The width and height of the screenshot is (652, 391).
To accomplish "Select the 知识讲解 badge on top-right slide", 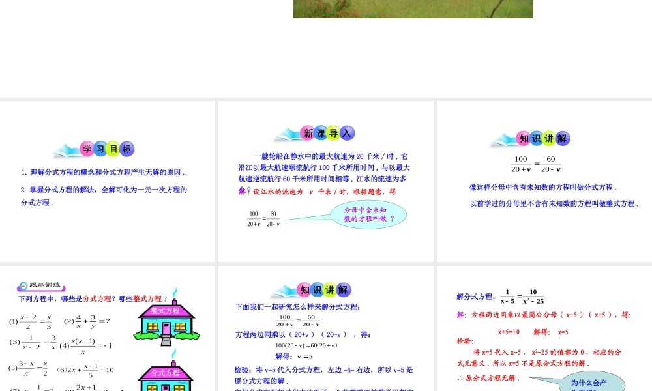I will pos(542,139).
